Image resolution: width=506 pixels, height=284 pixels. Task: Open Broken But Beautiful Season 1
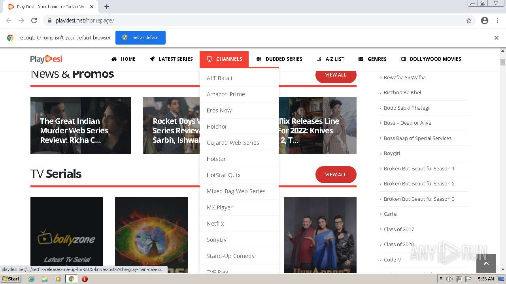419,168
